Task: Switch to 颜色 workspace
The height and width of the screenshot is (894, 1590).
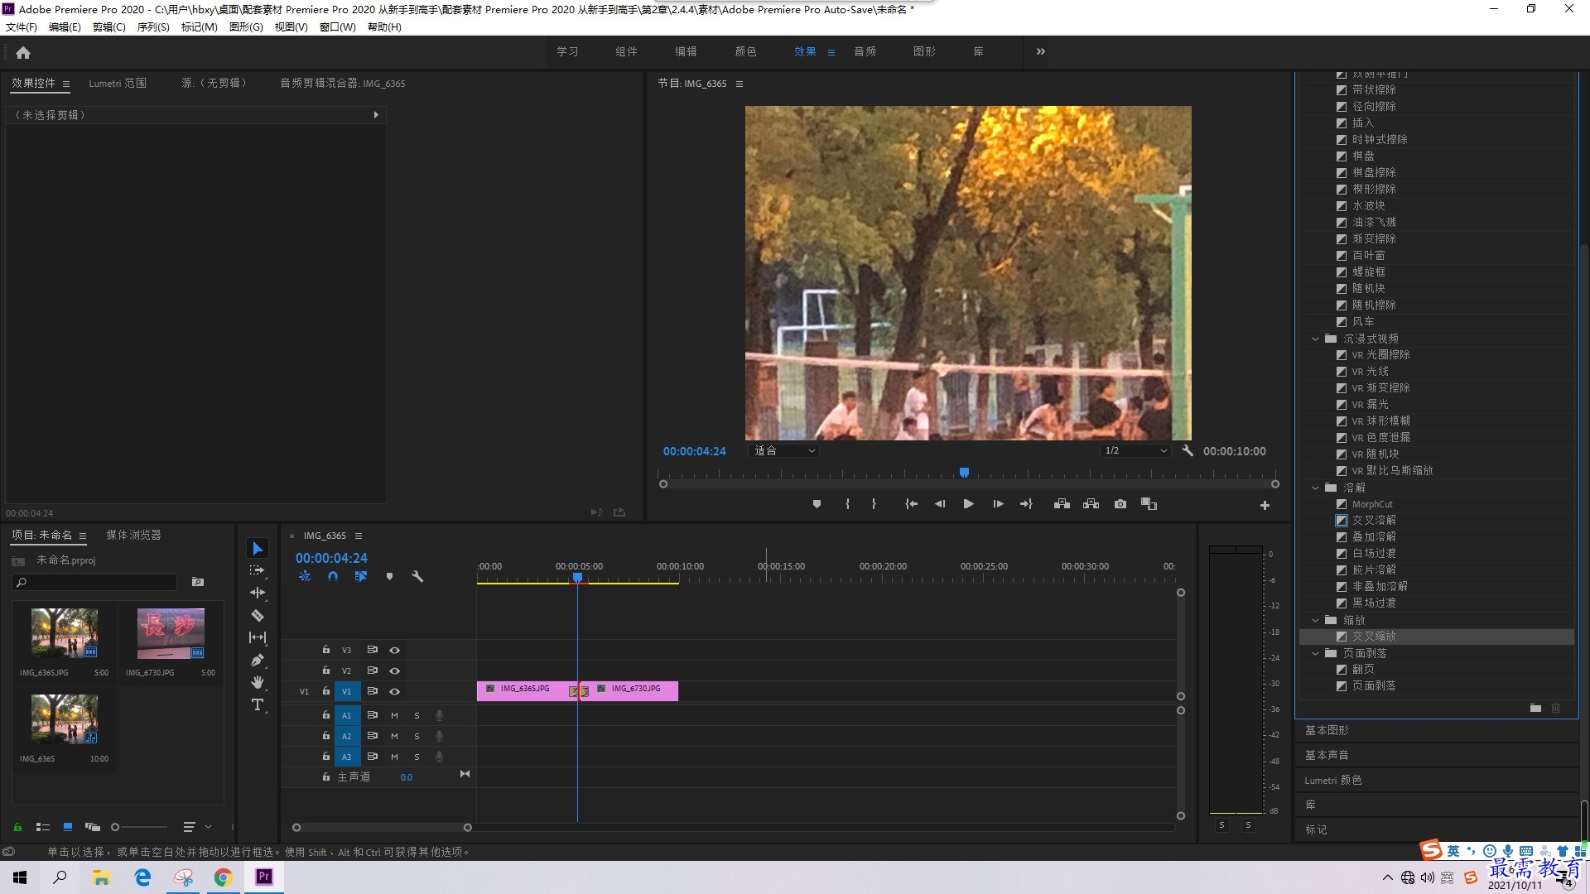Action: pyautogui.click(x=745, y=51)
